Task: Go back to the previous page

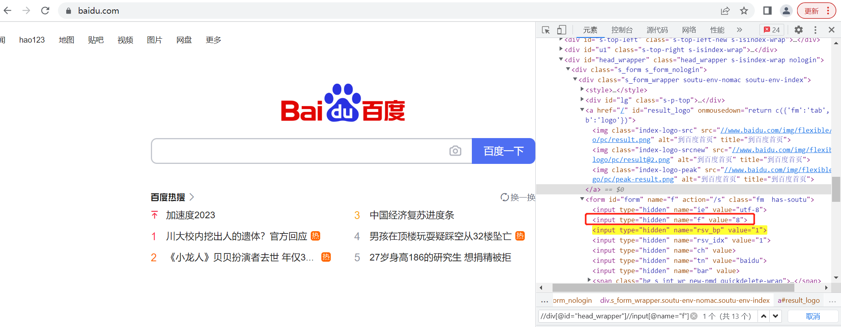Action: coord(7,11)
